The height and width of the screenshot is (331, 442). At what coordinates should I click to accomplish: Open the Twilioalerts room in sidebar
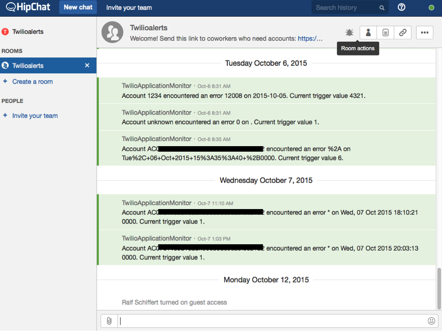pos(48,65)
